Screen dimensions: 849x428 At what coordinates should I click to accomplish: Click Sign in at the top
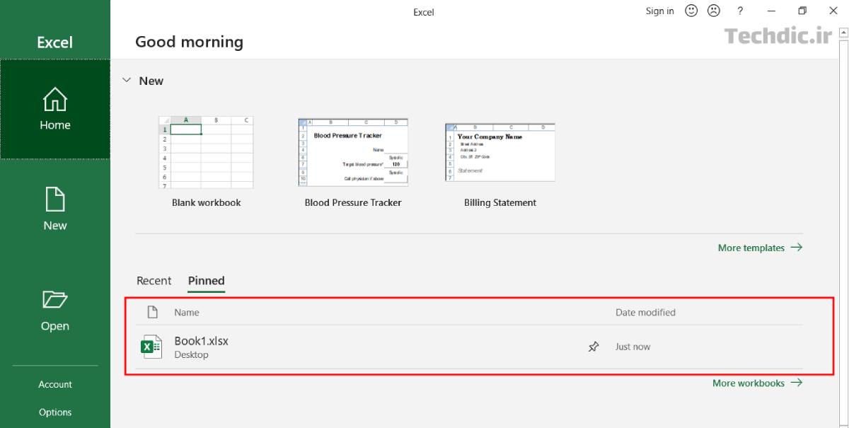[660, 11]
